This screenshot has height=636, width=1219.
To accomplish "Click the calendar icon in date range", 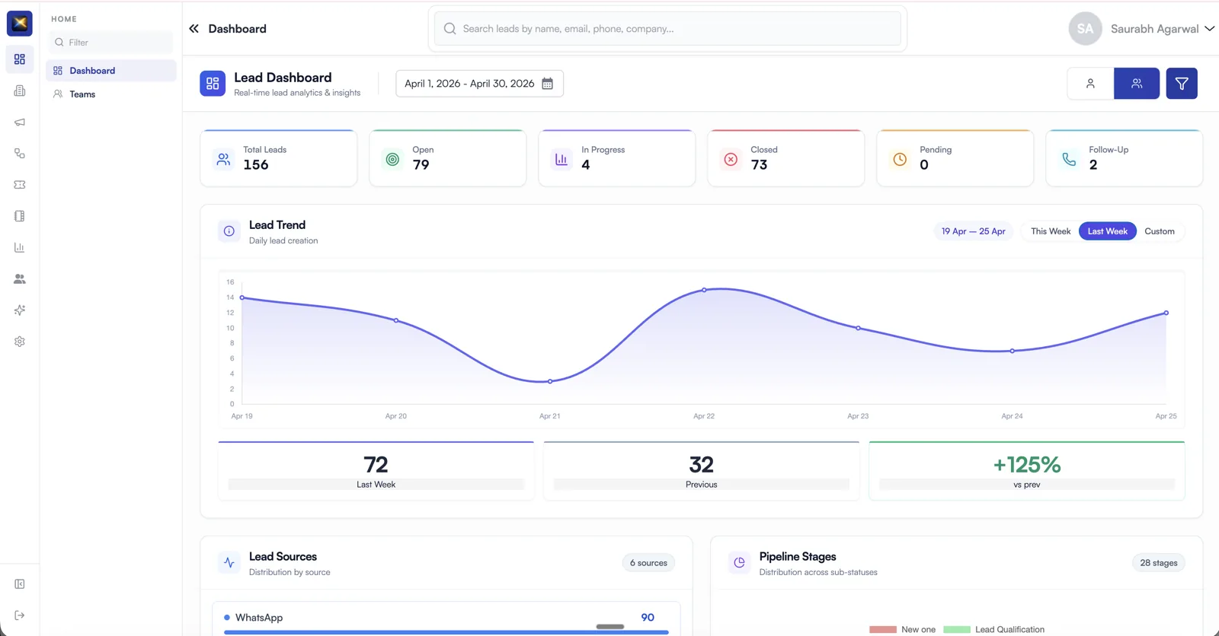I will [547, 84].
